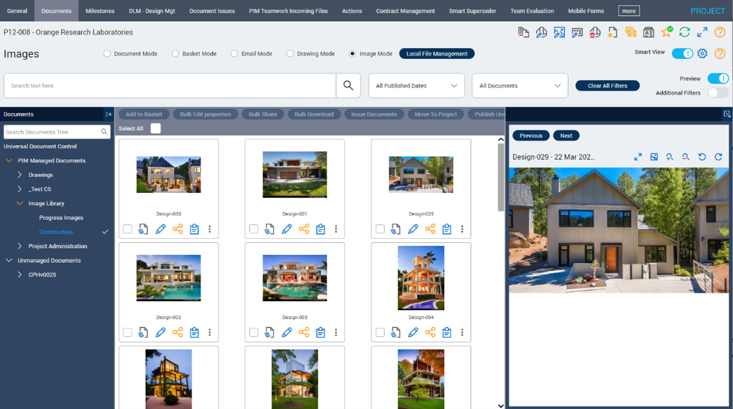This screenshot has height=409, width=733.
Task: Rotate preview image clockwise
Action: pyautogui.click(x=718, y=157)
